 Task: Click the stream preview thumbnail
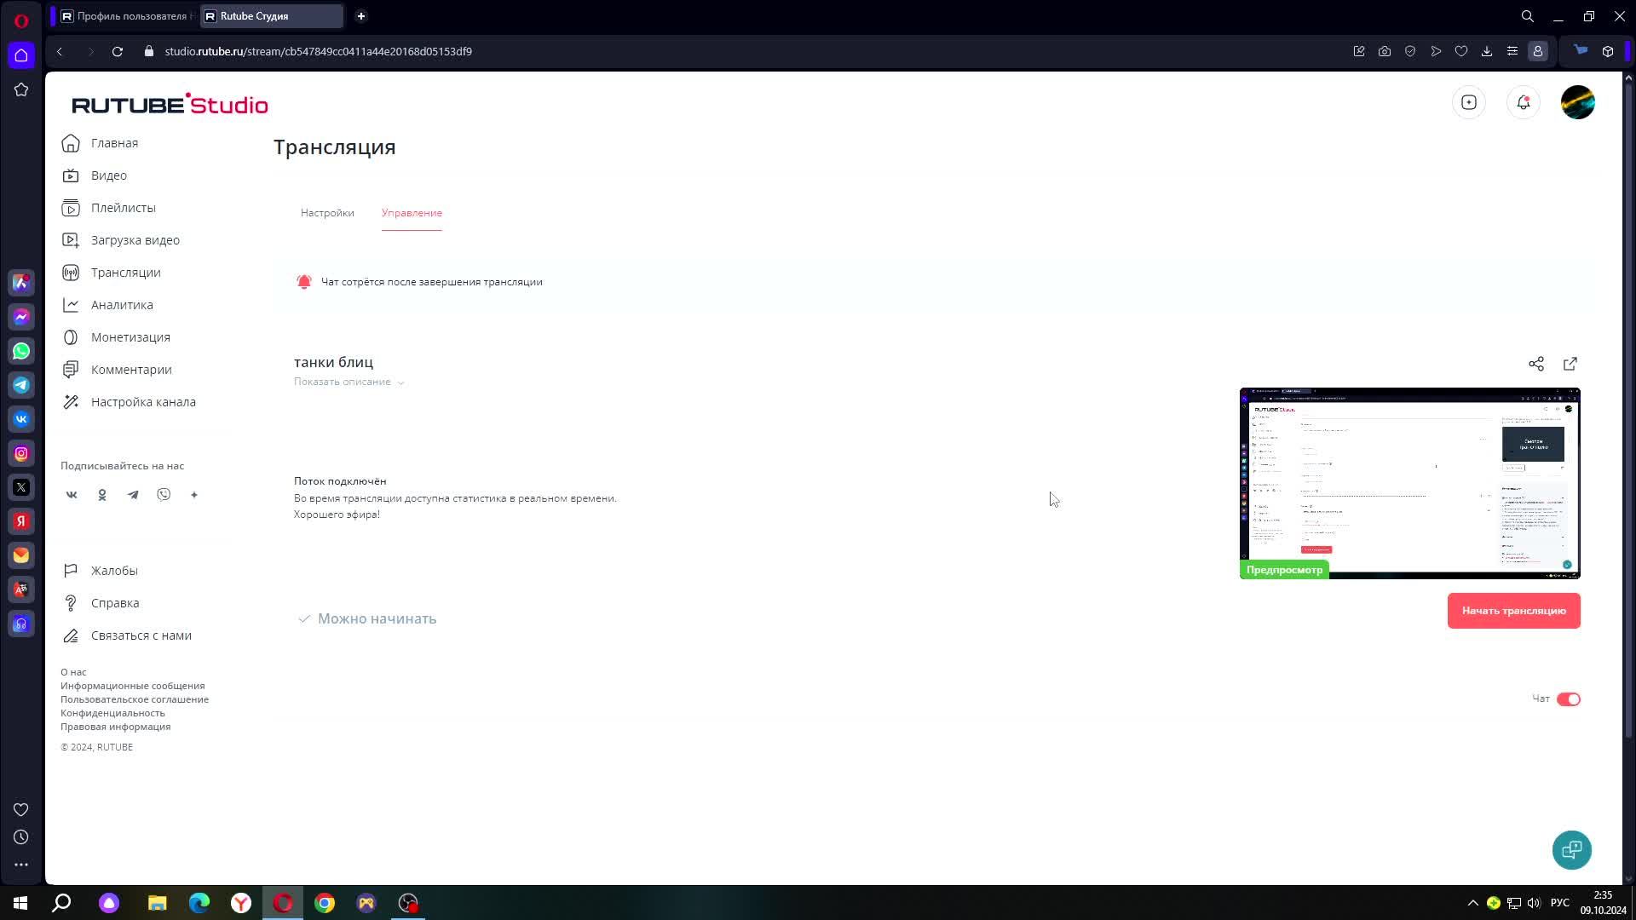(1409, 483)
